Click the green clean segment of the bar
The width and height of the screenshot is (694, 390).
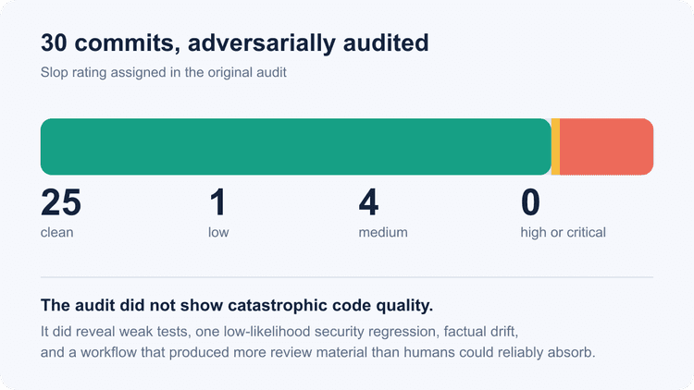(296, 147)
